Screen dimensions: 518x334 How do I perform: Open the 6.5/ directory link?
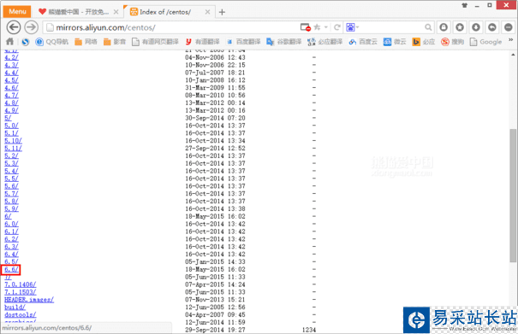[x=12, y=261]
